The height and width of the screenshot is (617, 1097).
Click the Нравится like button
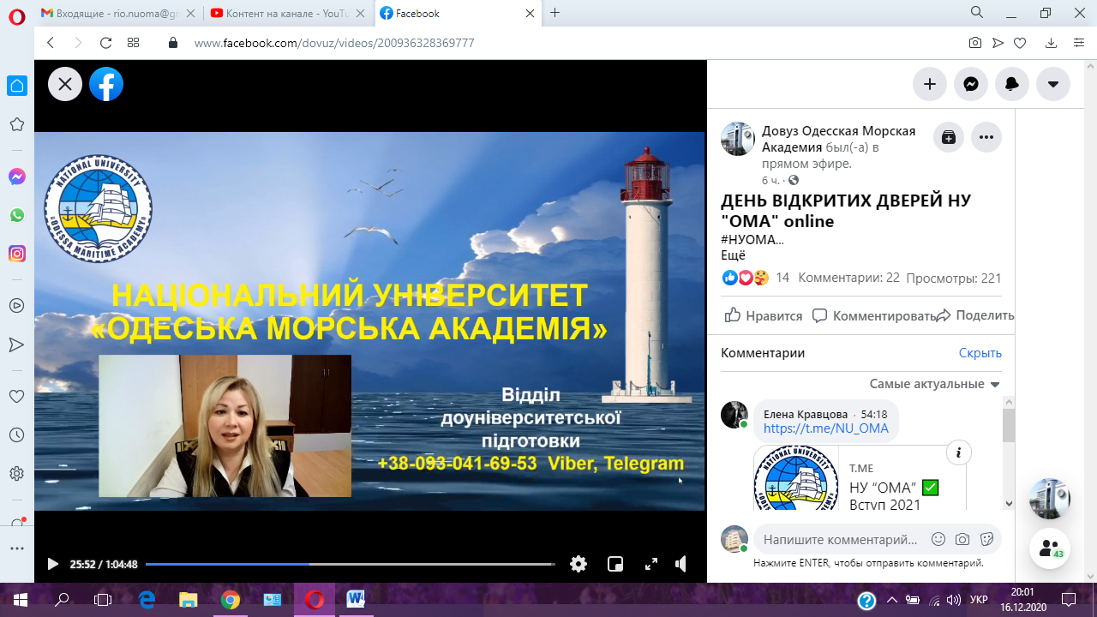click(763, 315)
